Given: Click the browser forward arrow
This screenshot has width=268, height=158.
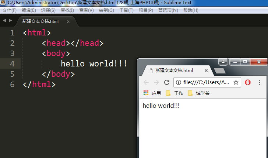Looking at the screenshot, I should coord(156,82).
